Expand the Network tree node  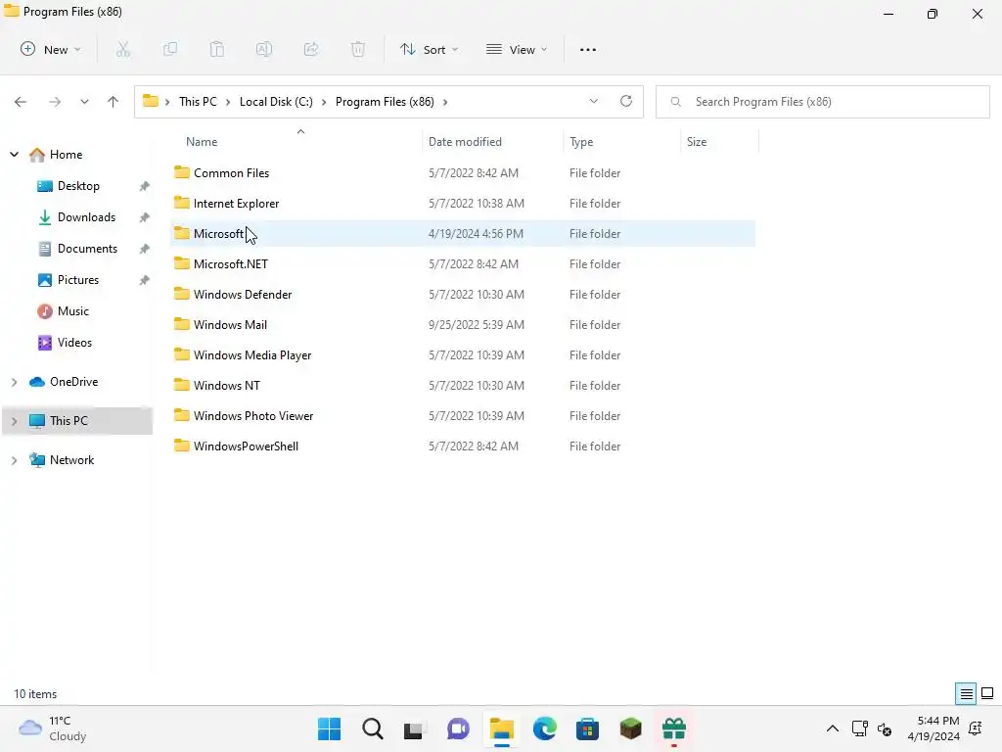click(14, 460)
